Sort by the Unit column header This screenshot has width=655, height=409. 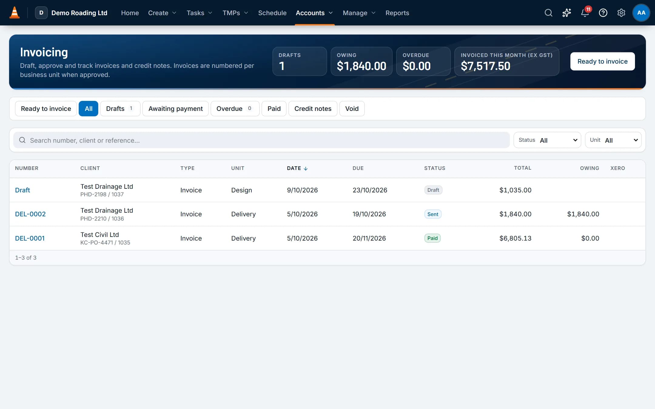tap(237, 168)
